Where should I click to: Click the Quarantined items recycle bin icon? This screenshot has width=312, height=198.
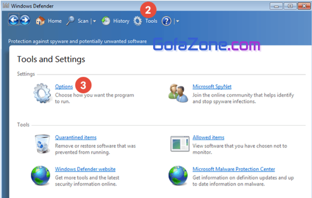42,144
